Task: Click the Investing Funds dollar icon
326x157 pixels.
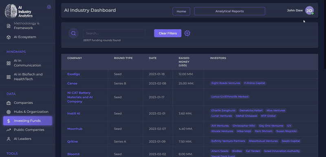Action: 9,121
